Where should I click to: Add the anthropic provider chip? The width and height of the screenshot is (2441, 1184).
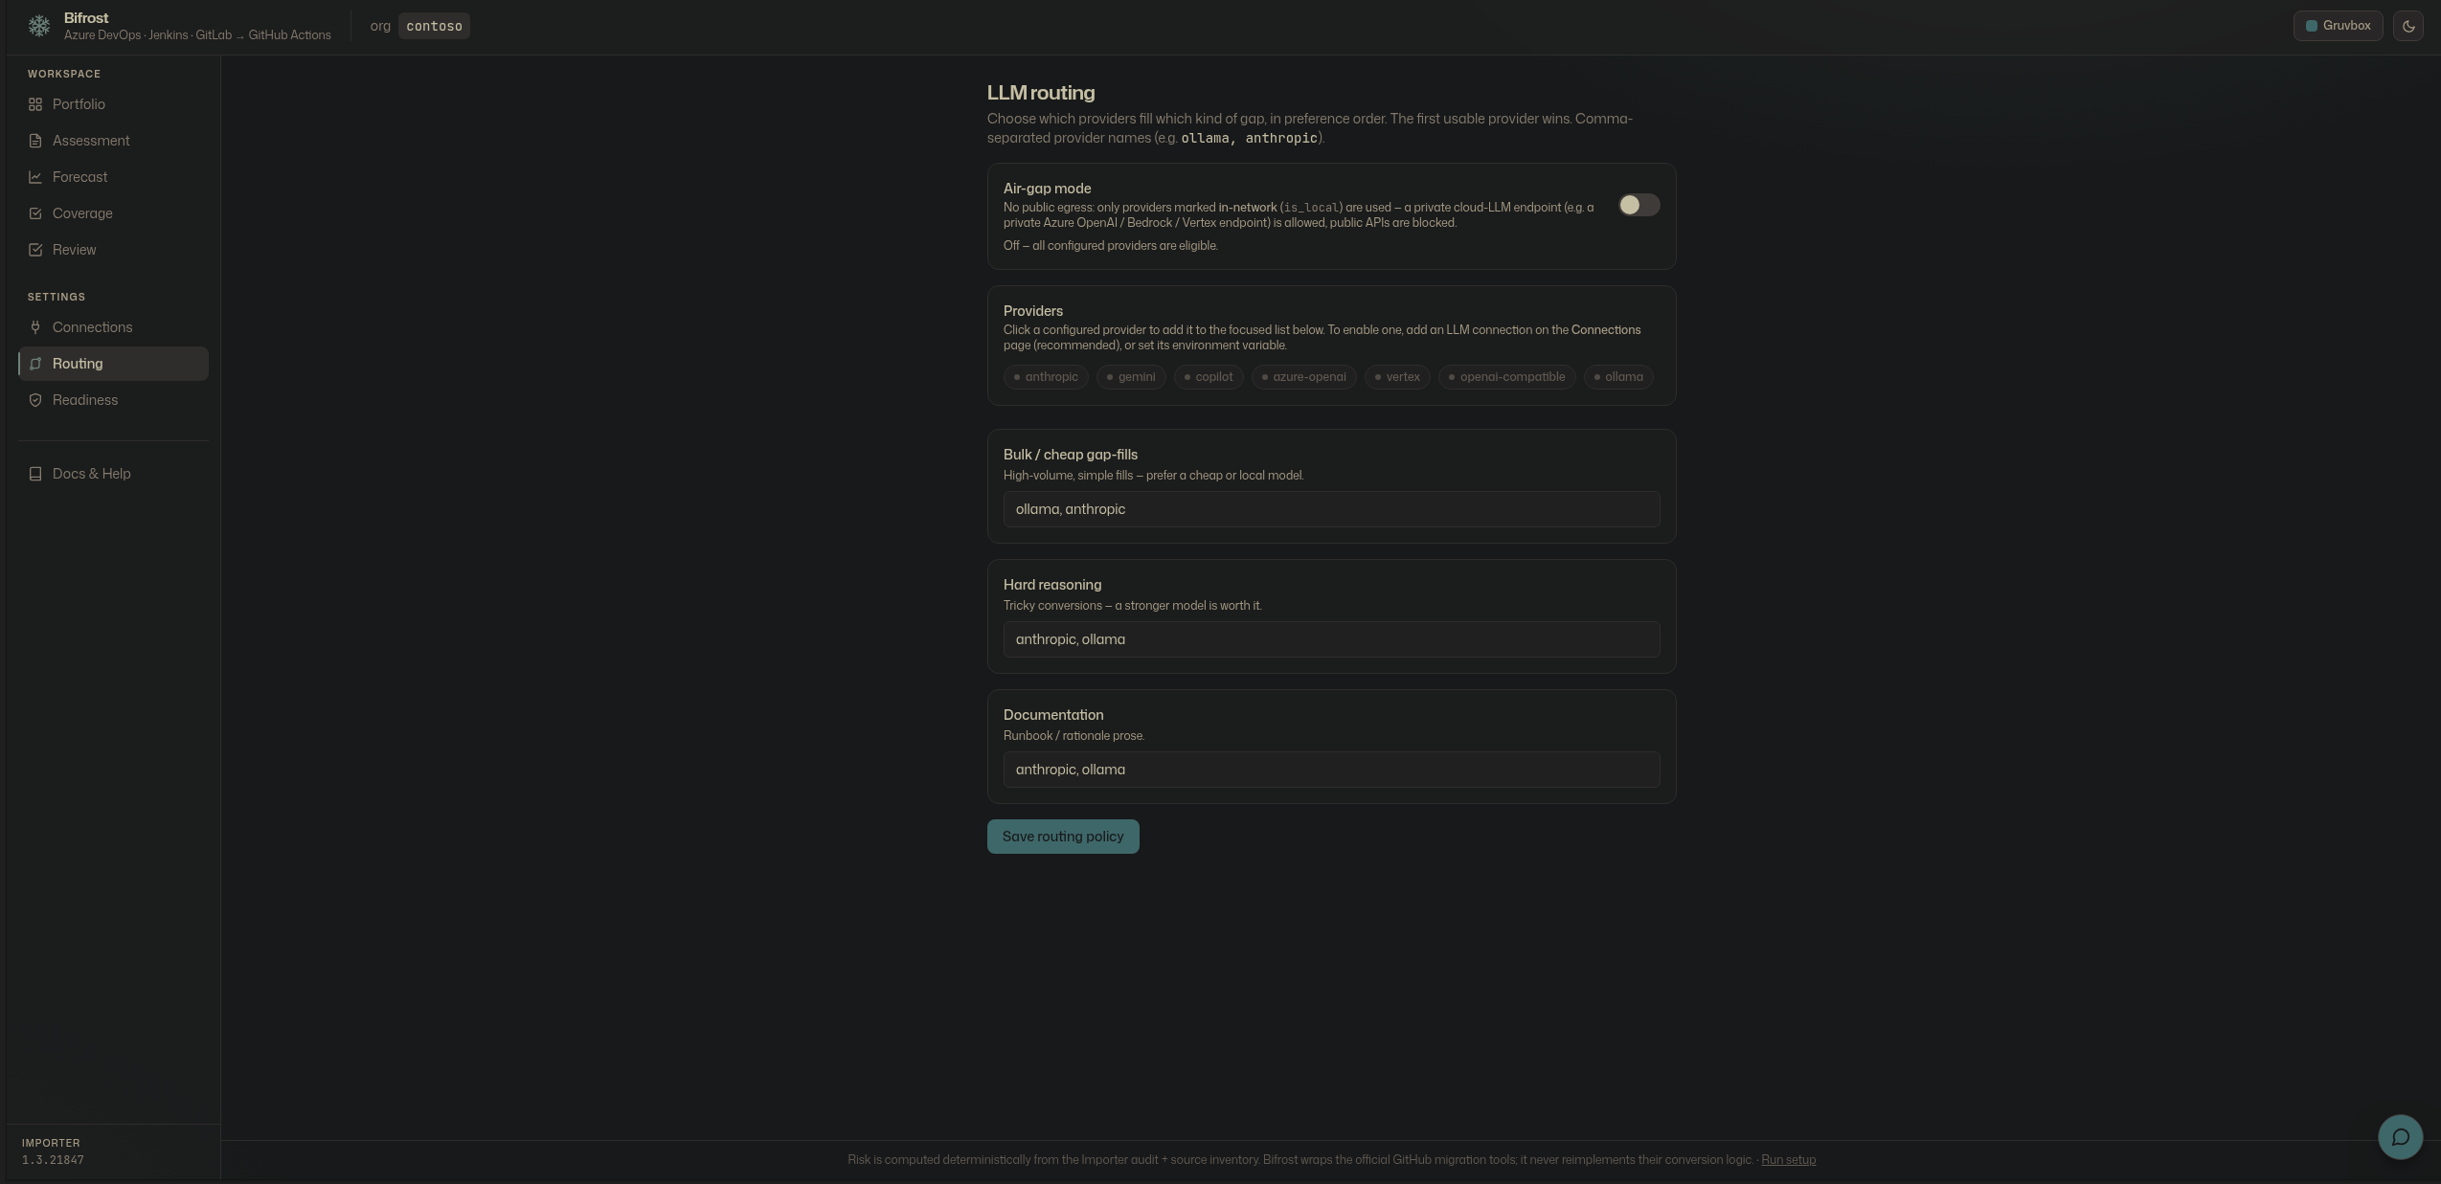pyautogui.click(x=1046, y=377)
